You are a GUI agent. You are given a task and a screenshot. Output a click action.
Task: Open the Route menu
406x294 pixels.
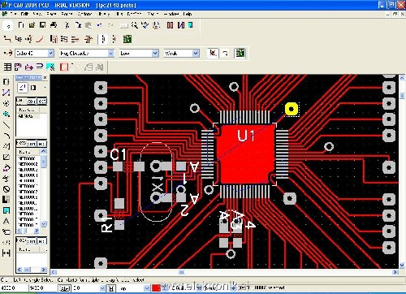tap(67, 14)
